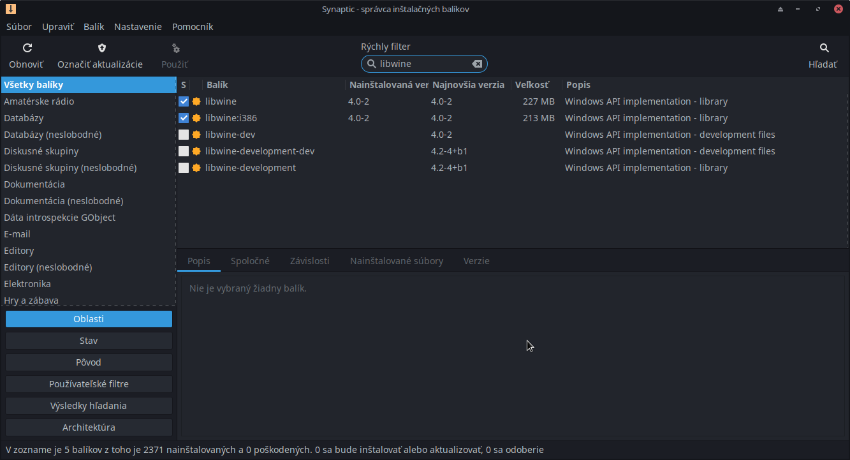Mark the libwine-dev package checkbox
Viewport: 850px width, 460px height.
(x=184, y=135)
